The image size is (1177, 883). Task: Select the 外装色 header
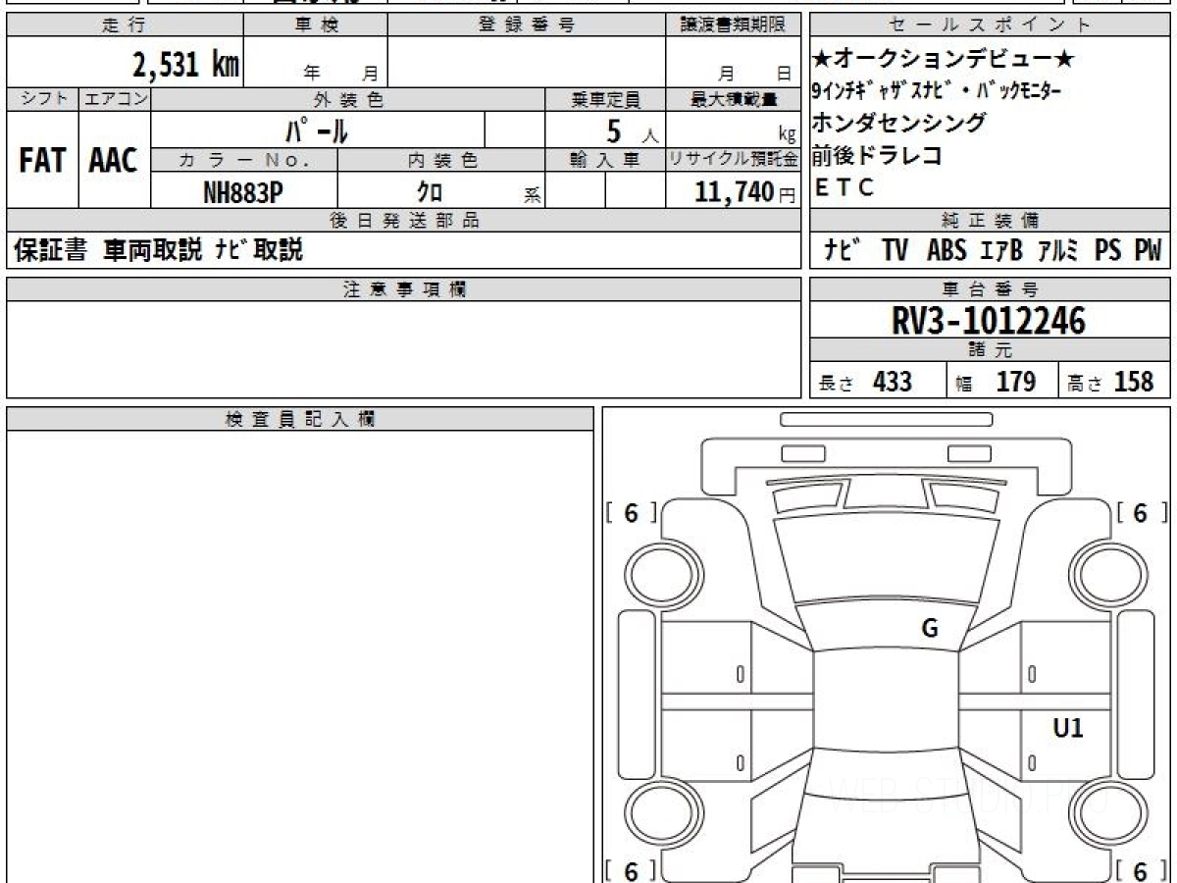(x=348, y=99)
